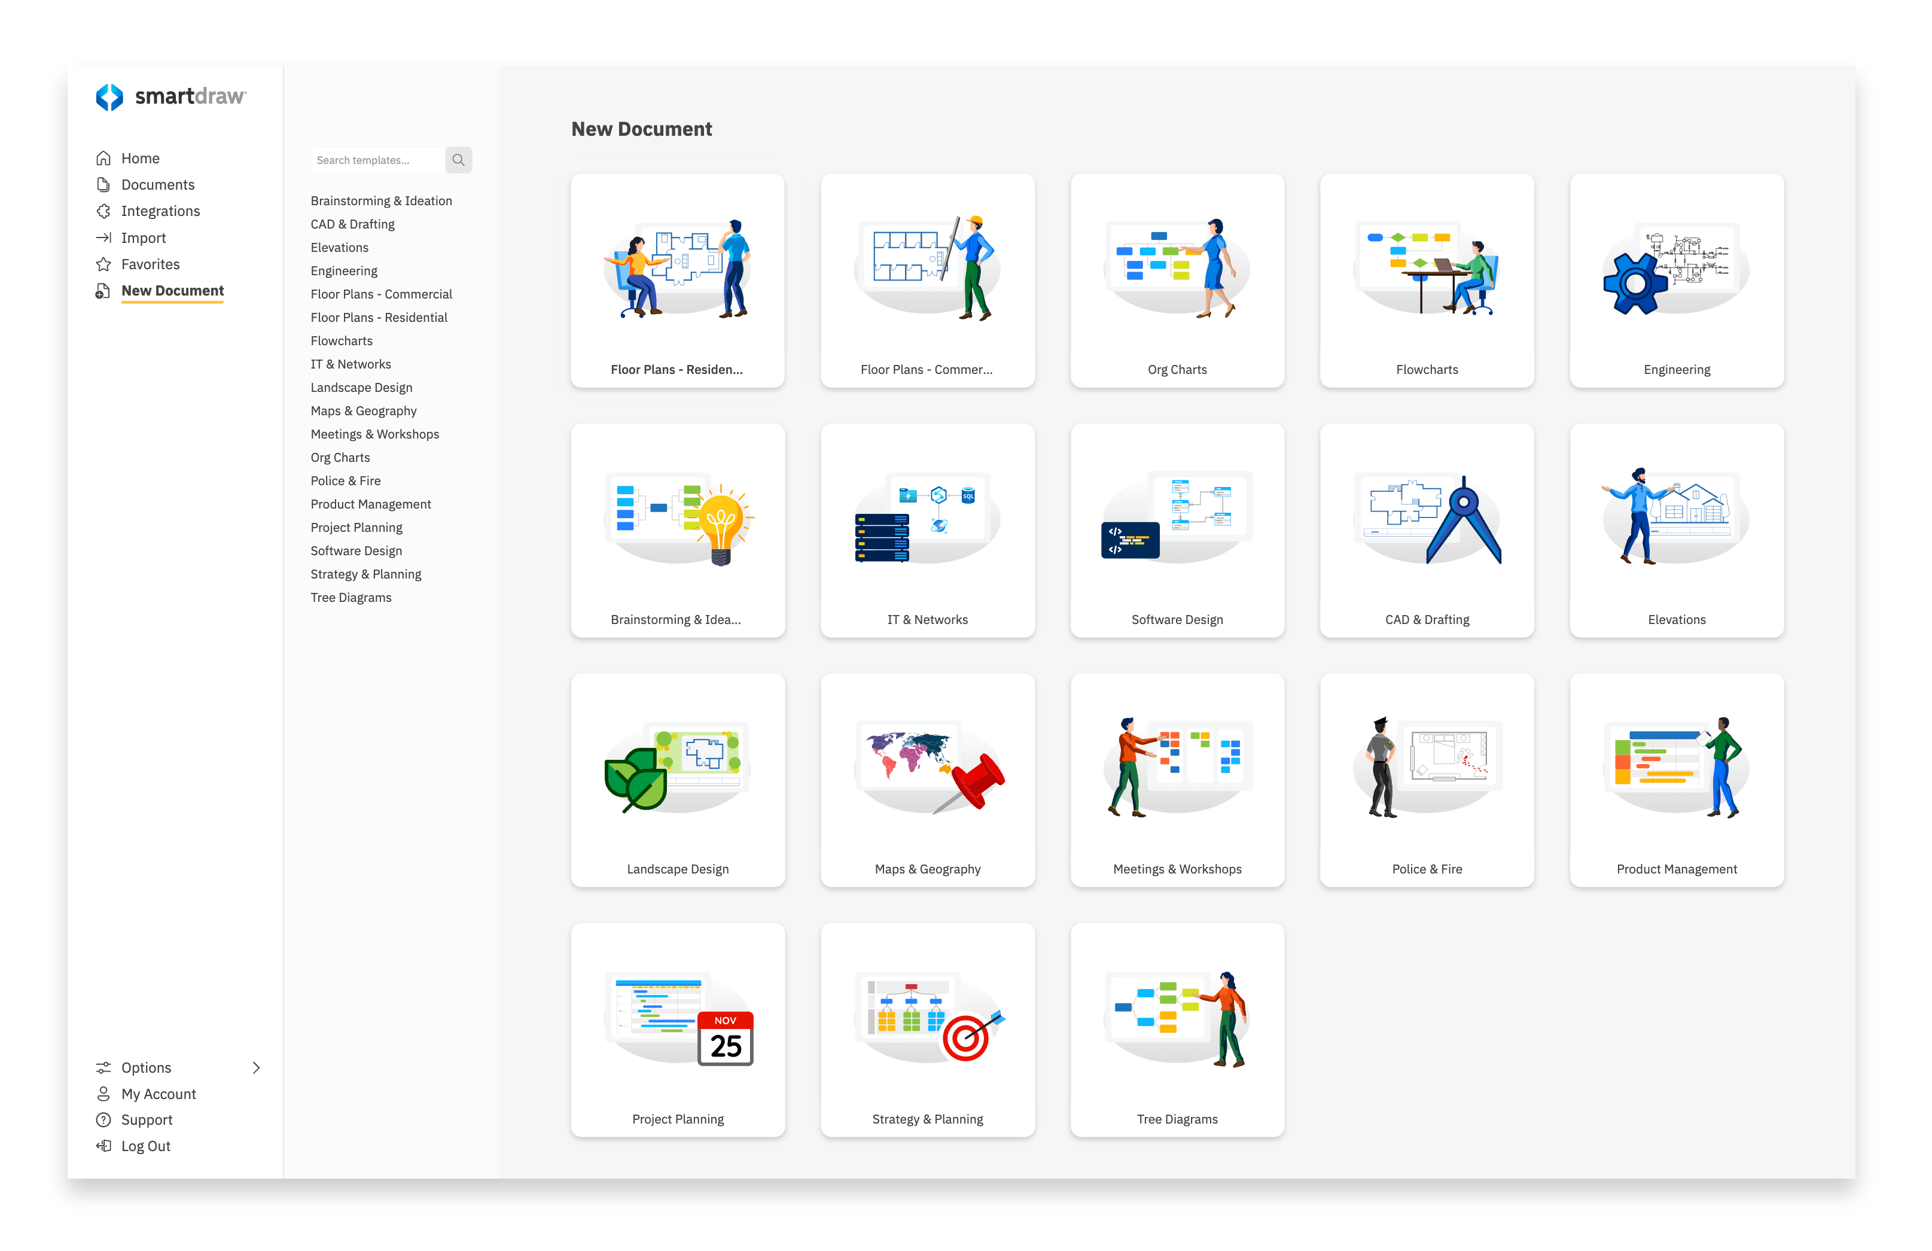Open My Account with the person icon
The height and width of the screenshot is (1251, 1932).
point(103,1094)
